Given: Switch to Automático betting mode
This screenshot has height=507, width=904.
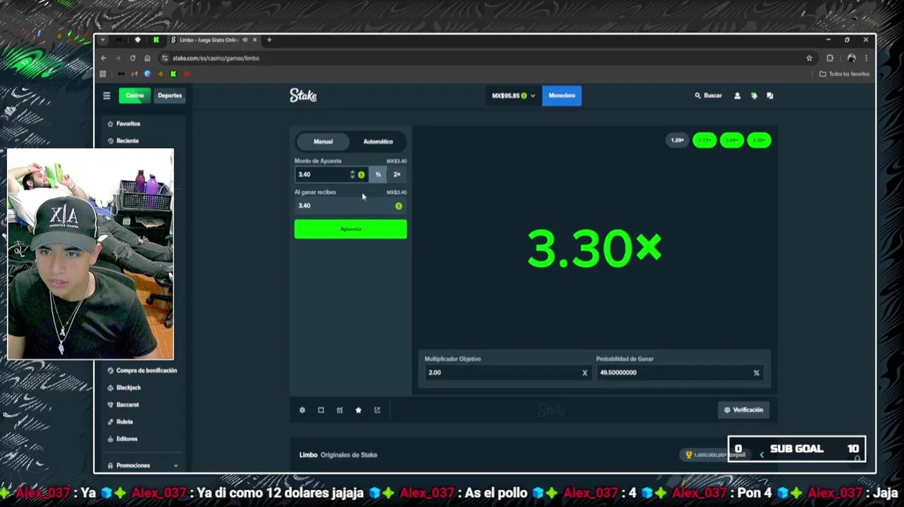Looking at the screenshot, I should coord(378,142).
